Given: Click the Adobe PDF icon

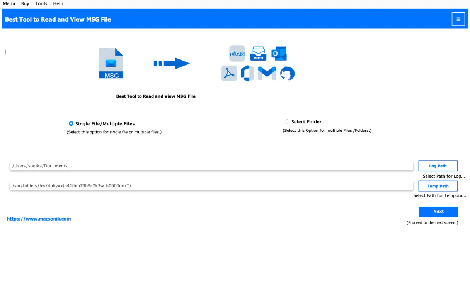Looking at the screenshot, I should 229,73.
